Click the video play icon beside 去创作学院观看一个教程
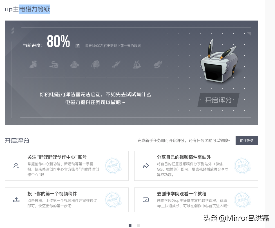Image resolution: width=275 pixels, height=228 pixels. coord(146,200)
